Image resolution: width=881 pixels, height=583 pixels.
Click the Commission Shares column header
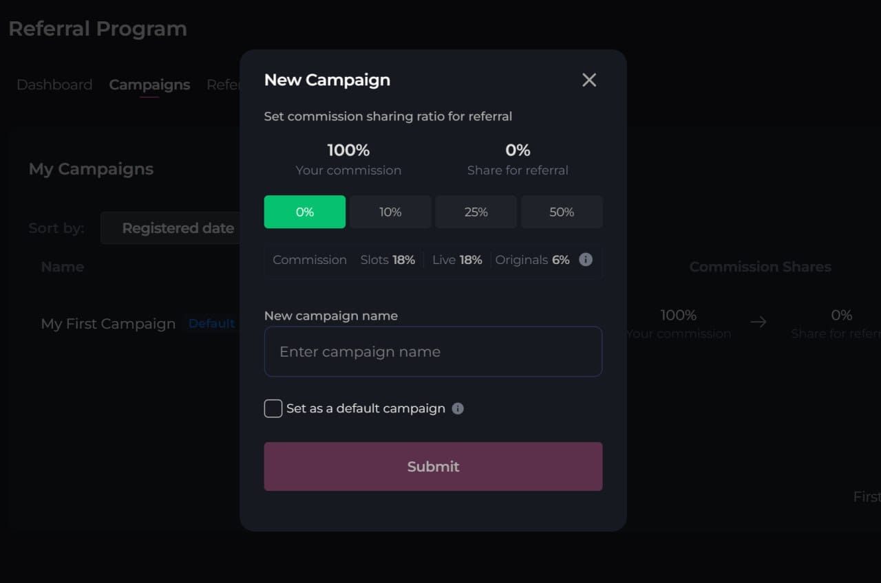click(x=761, y=267)
